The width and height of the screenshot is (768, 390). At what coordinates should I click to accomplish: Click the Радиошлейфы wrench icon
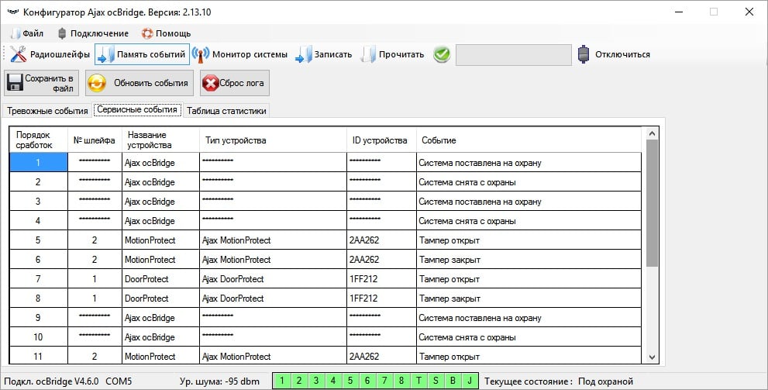click(x=18, y=54)
